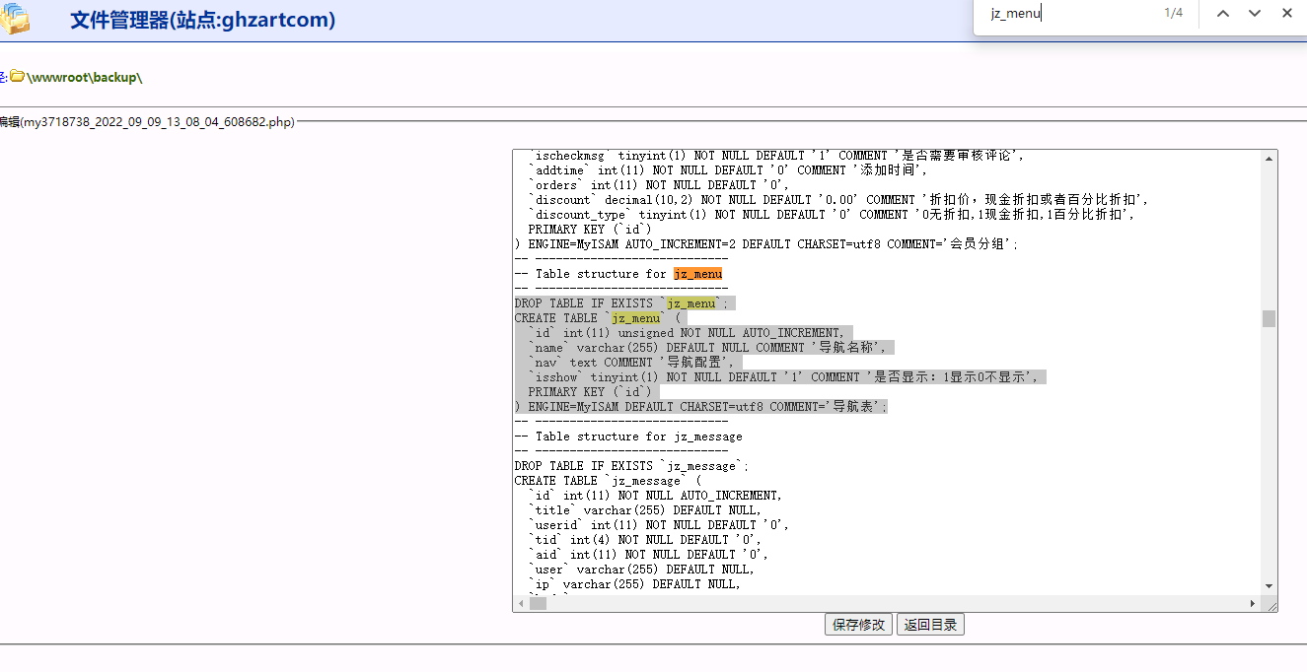Close the find-in-page search bar
The height and width of the screenshot is (672, 1307).
pos(1287,14)
